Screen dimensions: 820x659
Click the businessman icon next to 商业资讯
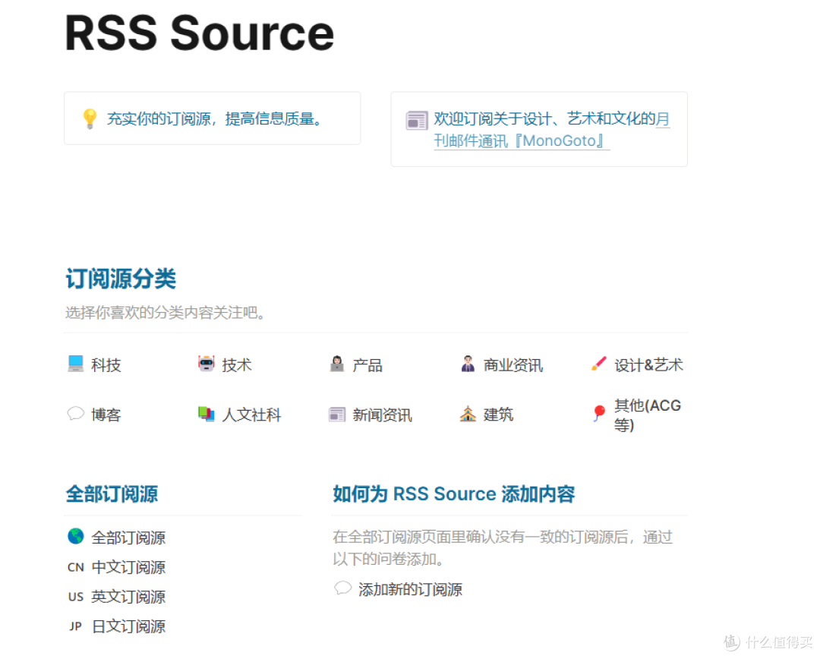[x=468, y=364]
